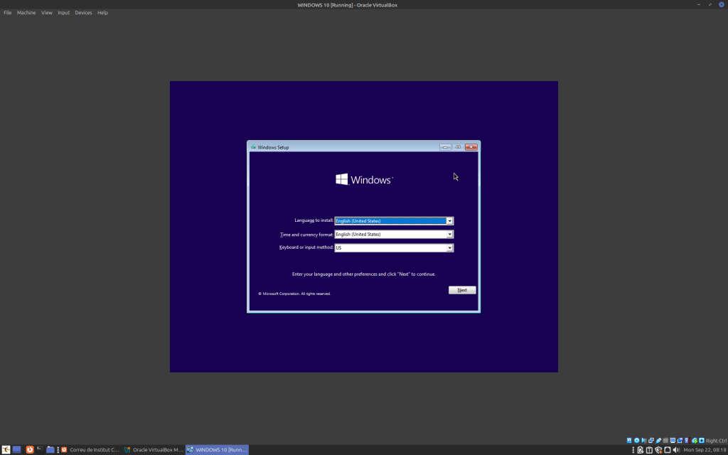Screen dimensions: 728x455
Task: Click the mouse integration status icon
Action: pos(694,441)
